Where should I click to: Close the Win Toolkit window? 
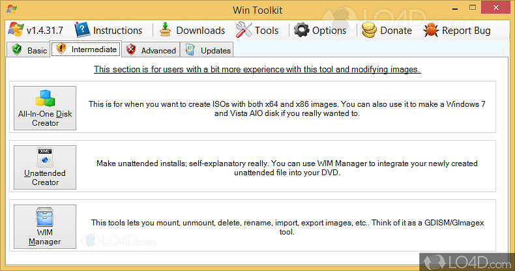pos(495,7)
